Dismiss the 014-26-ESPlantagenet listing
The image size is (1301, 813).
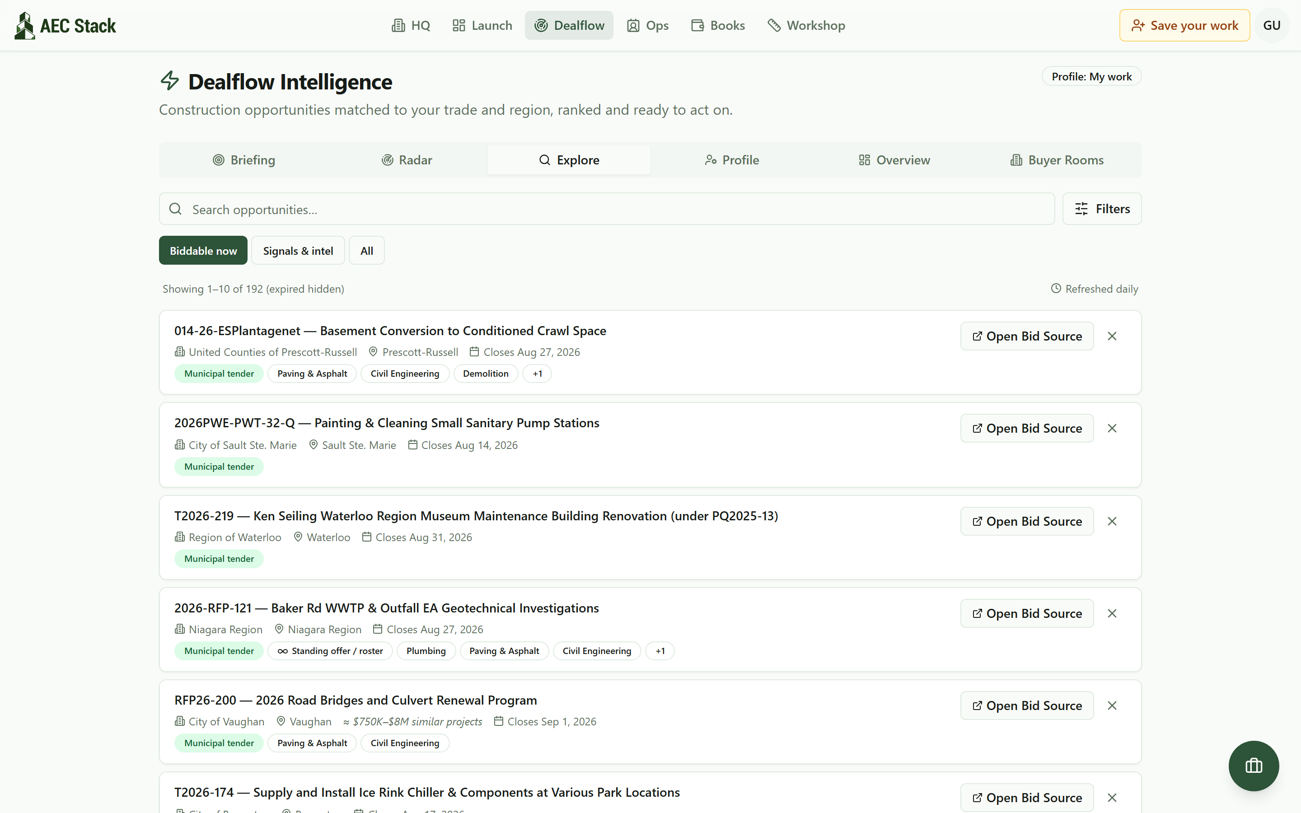click(1112, 336)
